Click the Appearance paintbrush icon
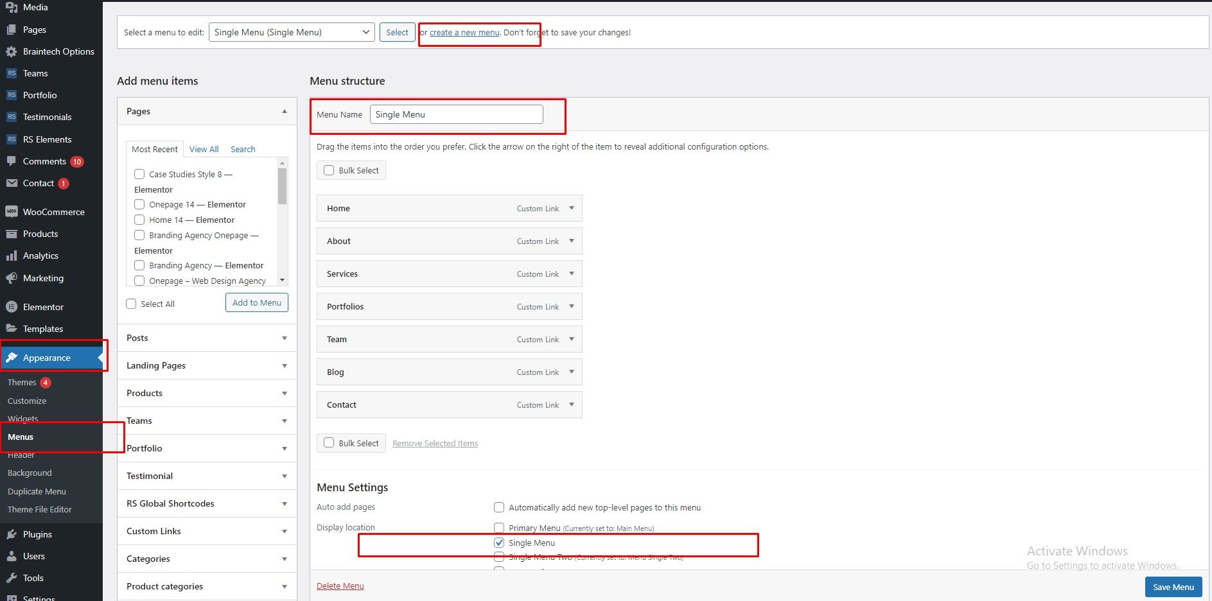 [12, 358]
